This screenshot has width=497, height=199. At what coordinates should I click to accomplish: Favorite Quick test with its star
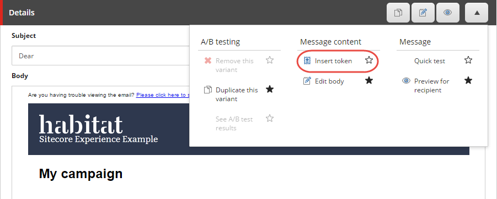point(468,60)
